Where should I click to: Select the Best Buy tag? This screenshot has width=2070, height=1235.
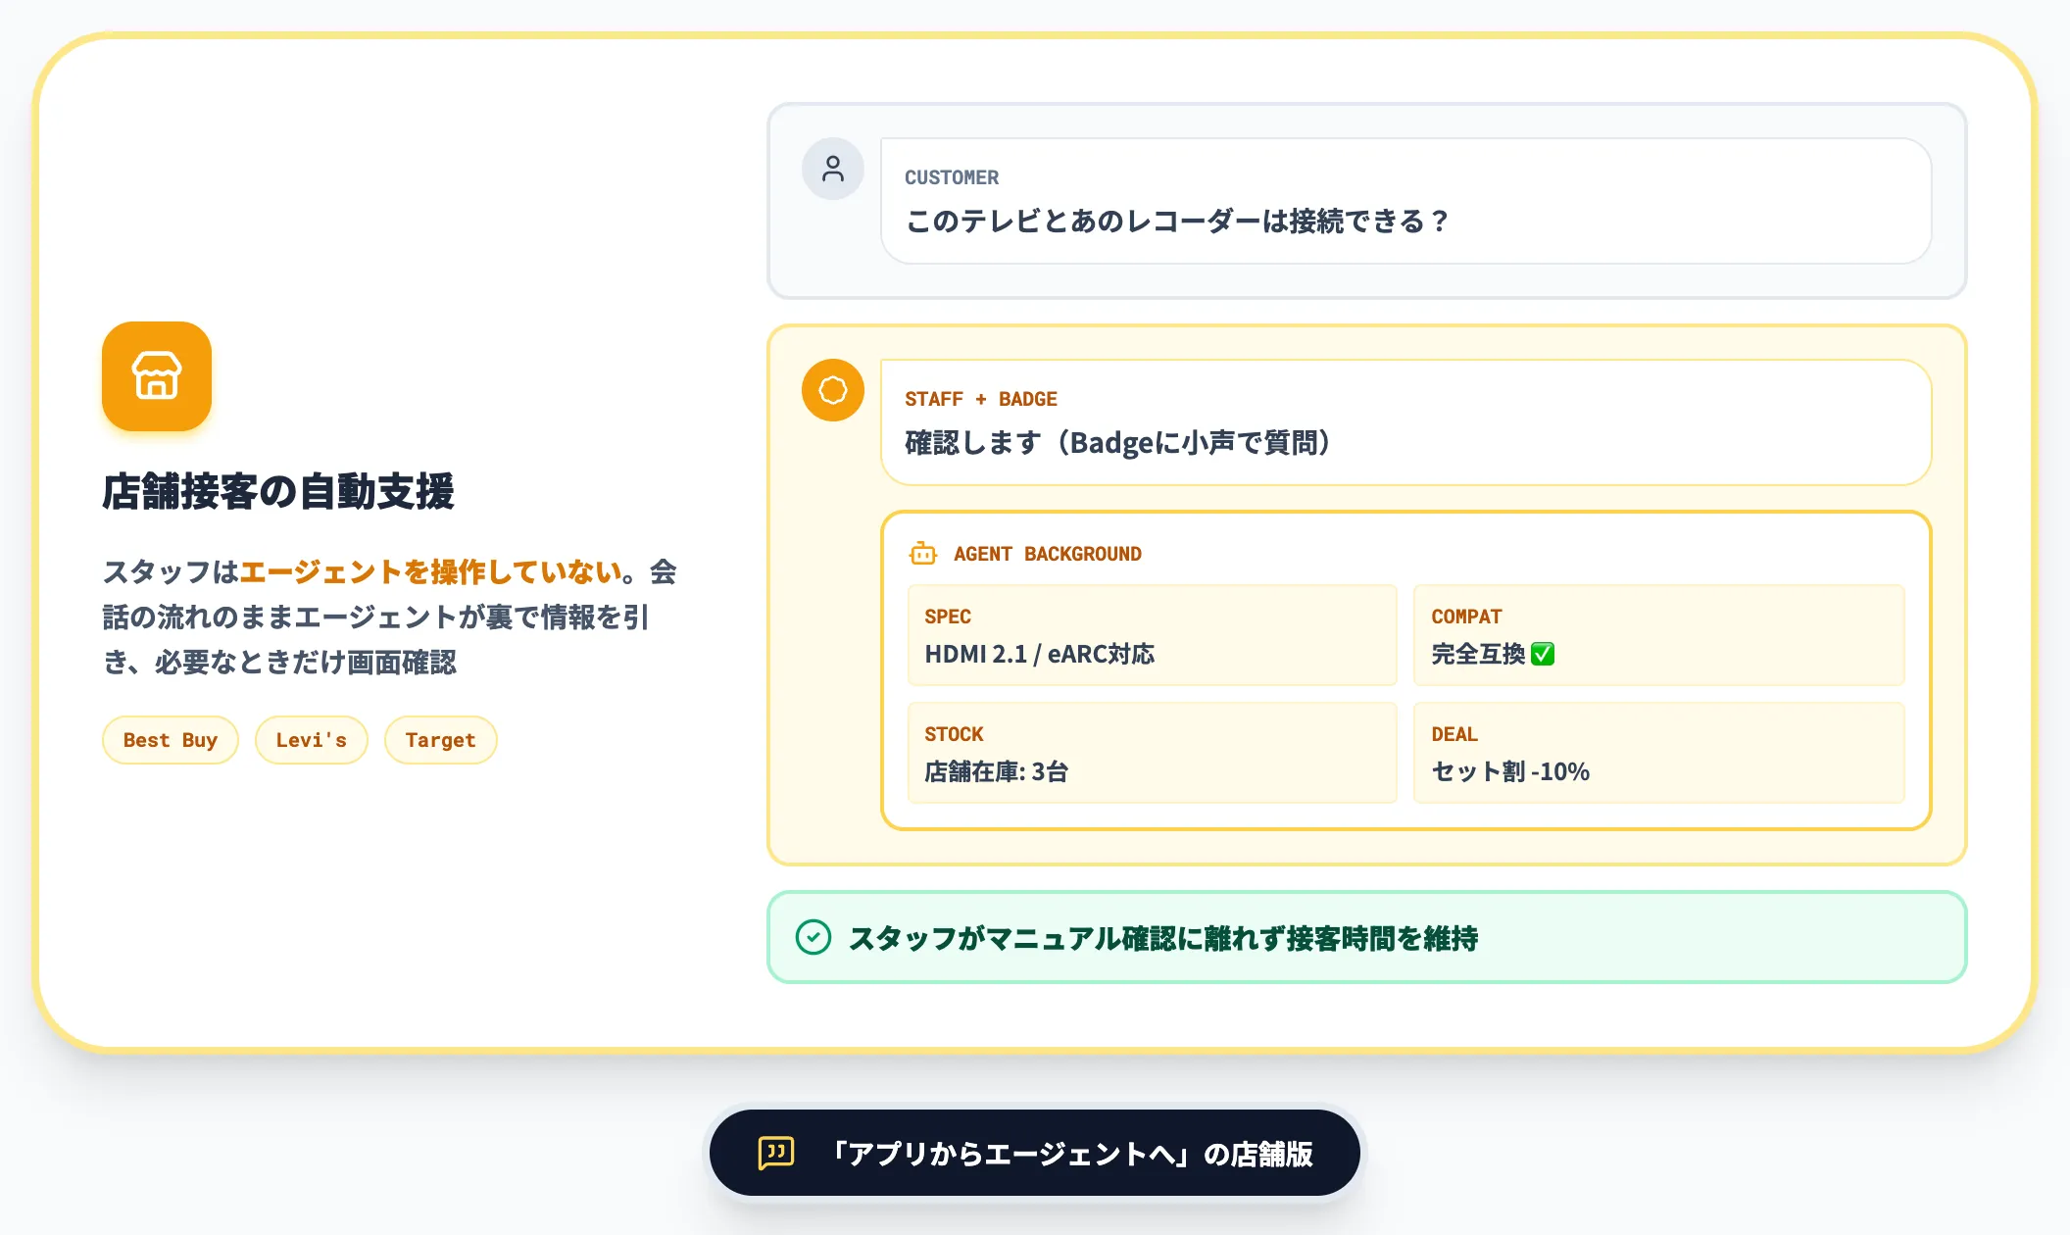click(171, 740)
